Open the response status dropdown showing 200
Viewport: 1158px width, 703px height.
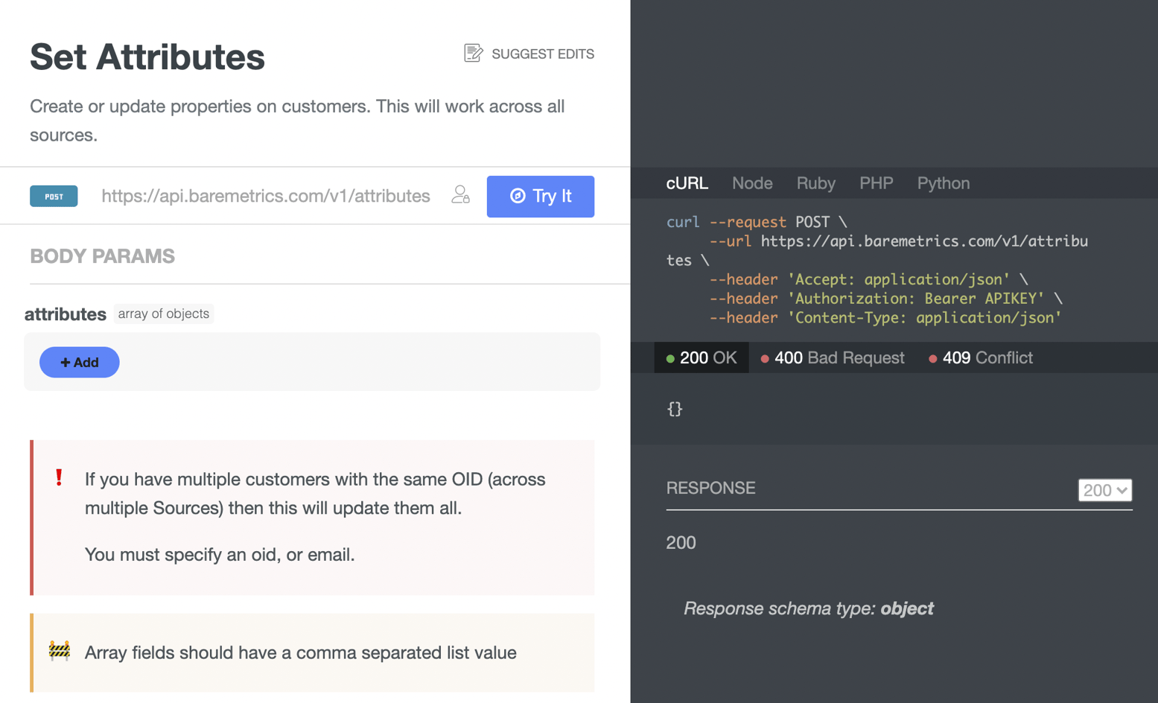1105,490
